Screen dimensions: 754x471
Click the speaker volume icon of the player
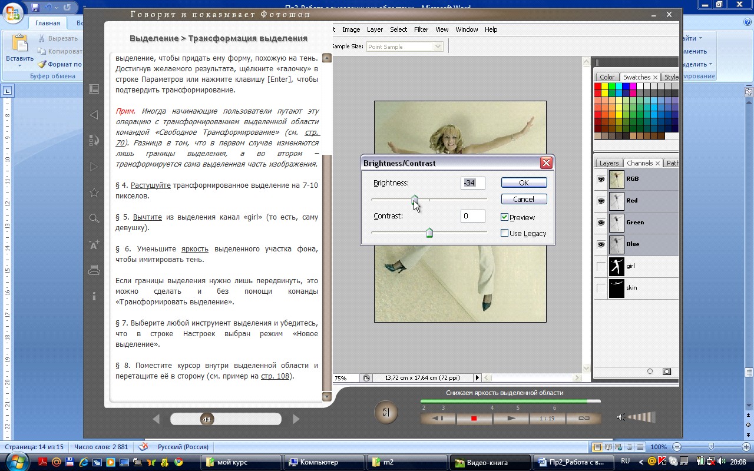coord(621,417)
